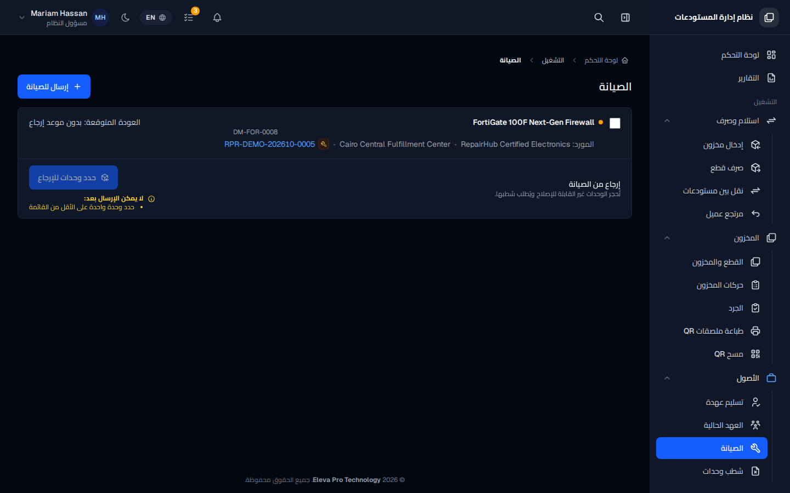Click the home icon in the breadcrumb

pos(625,60)
